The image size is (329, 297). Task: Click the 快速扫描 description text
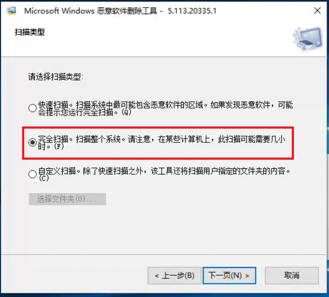[x=165, y=108]
